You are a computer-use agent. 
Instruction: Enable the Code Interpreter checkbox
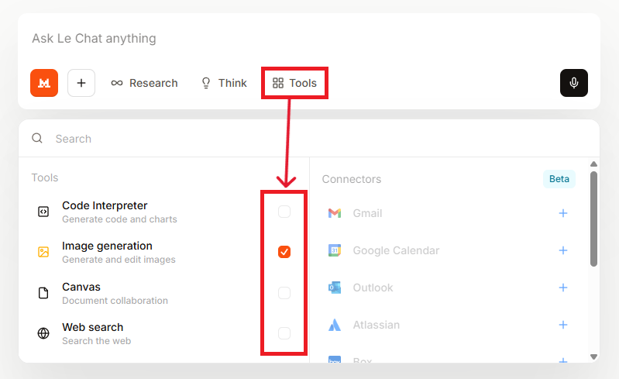coord(284,212)
